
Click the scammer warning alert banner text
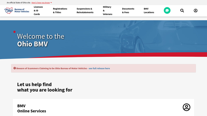52,68
